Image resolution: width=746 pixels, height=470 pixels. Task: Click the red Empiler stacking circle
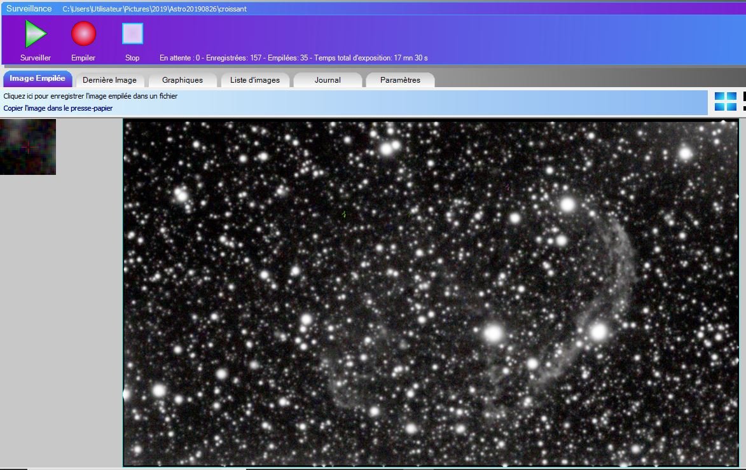click(84, 34)
